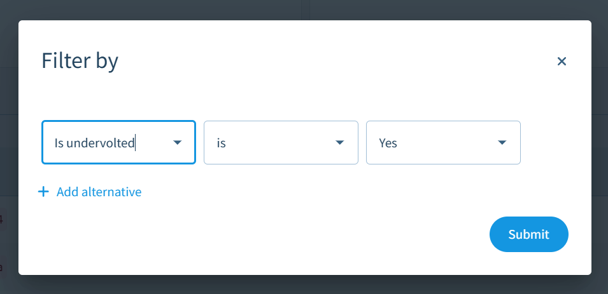Select the 'Yes' value text
608x294 pixels.
click(388, 143)
